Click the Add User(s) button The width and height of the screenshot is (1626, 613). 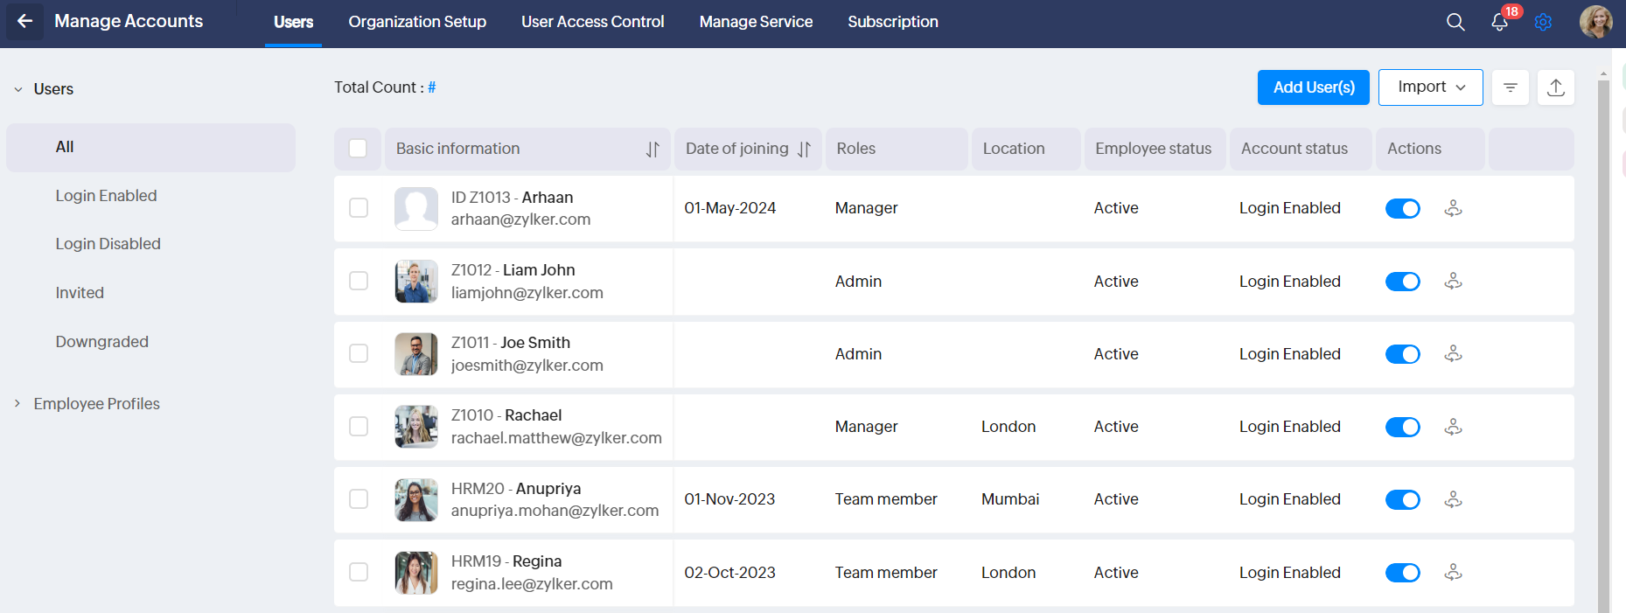click(1313, 87)
